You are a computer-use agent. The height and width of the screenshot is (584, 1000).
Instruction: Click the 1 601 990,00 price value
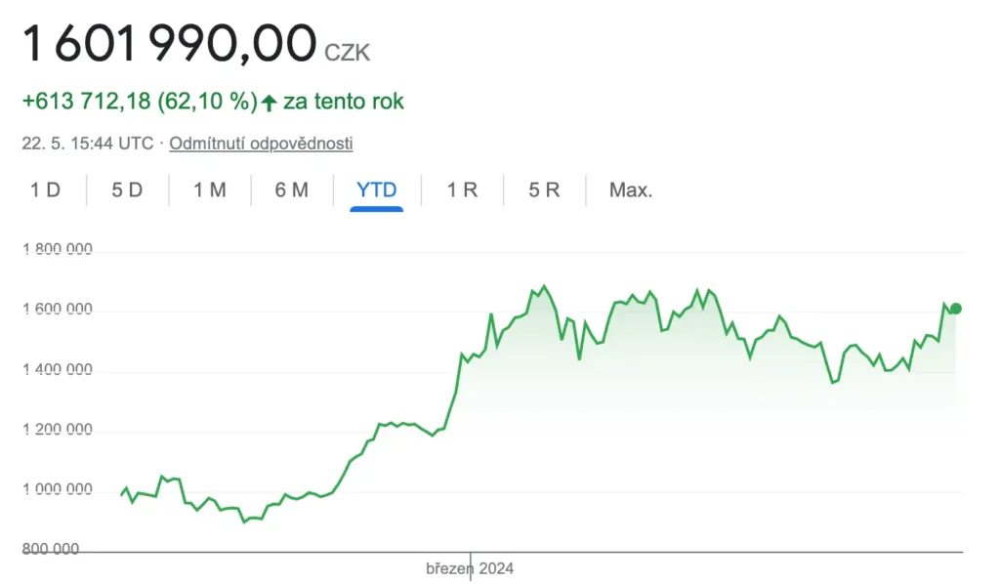tap(169, 44)
